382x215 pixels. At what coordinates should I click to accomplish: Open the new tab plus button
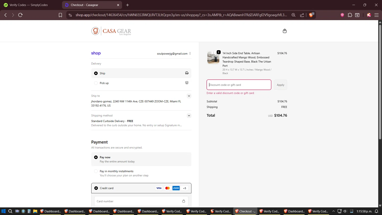[128, 5]
